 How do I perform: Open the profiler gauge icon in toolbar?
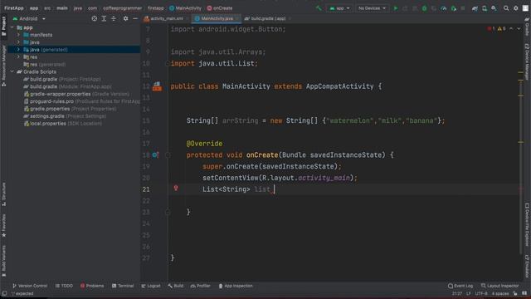tap(444, 8)
